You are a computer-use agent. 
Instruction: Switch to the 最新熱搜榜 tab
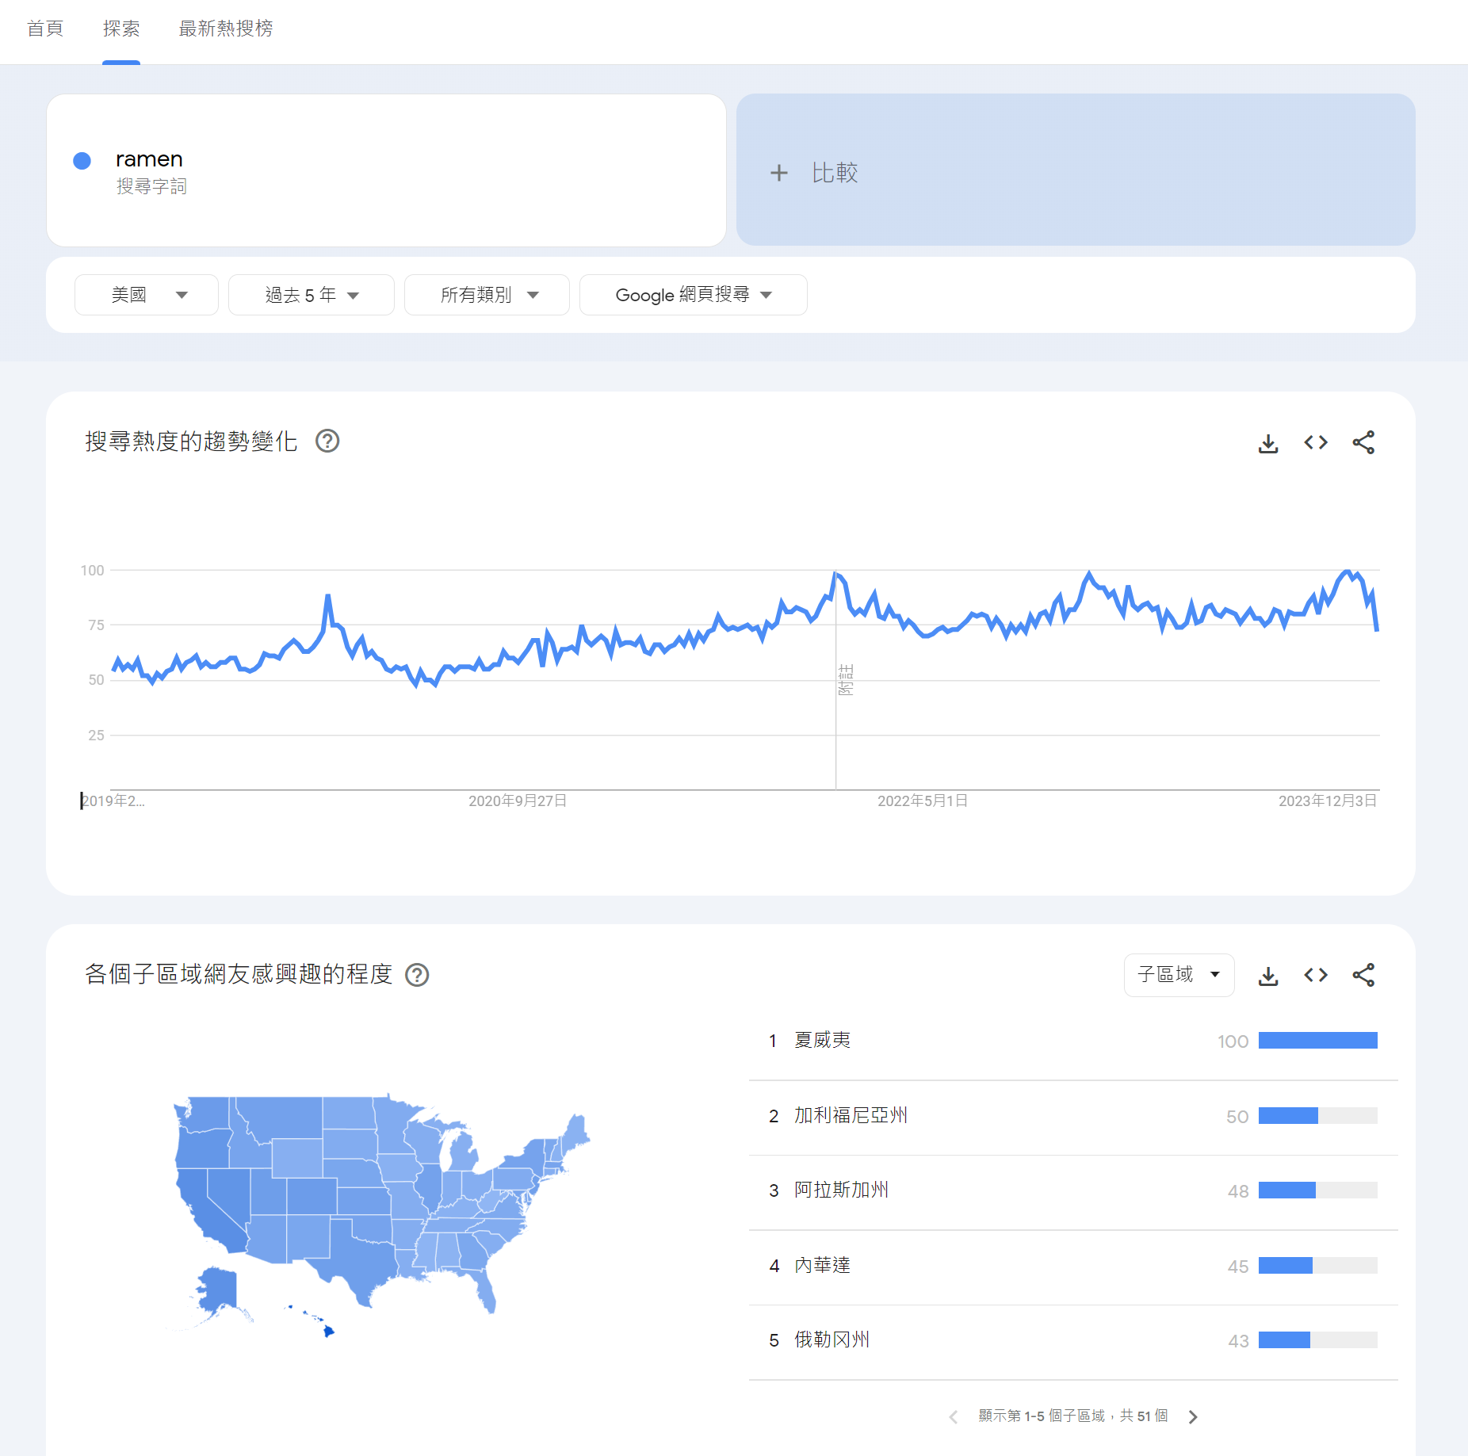click(226, 29)
